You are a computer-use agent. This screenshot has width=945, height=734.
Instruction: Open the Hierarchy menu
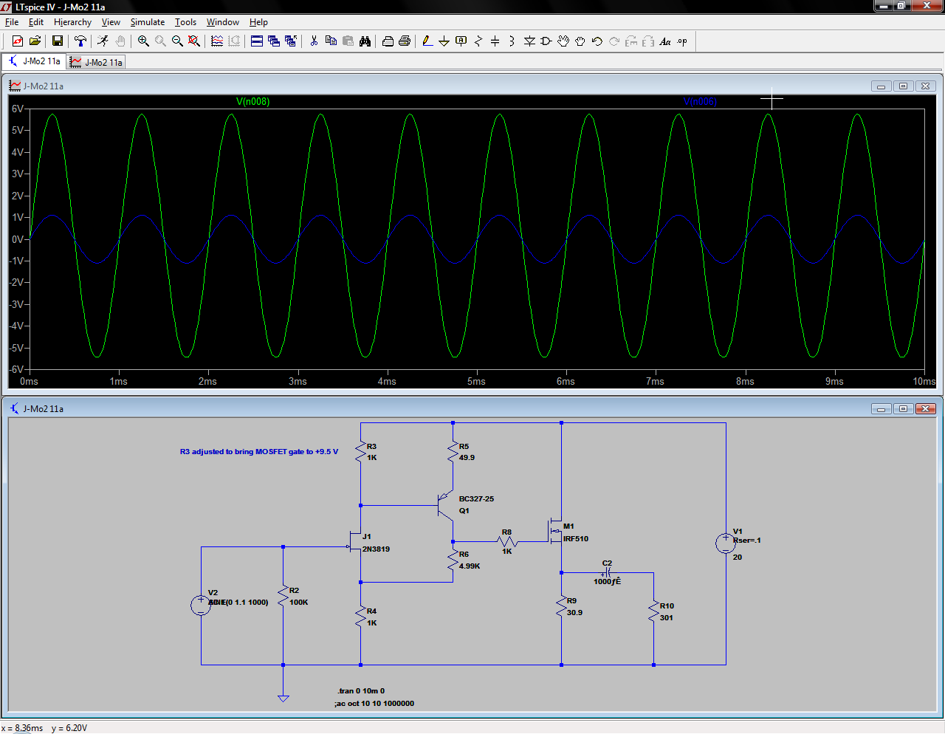pos(72,22)
